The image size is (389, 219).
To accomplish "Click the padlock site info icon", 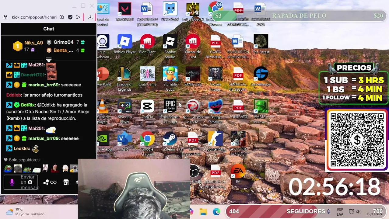I will pyautogui.click(x=5, y=17).
